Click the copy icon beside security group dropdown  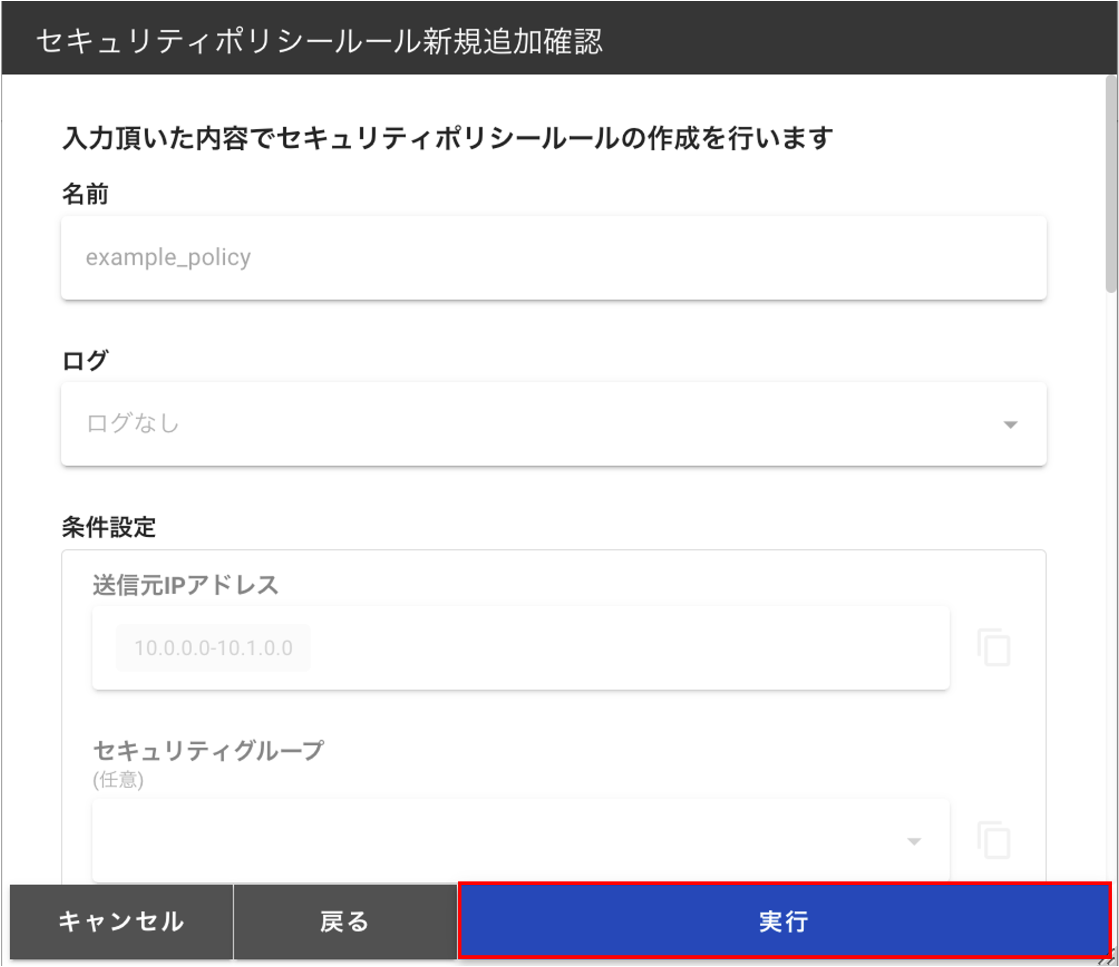(x=993, y=840)
